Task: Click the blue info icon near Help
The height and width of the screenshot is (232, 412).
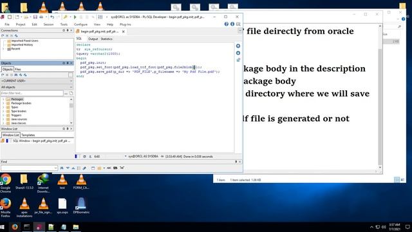Action: (x=232, y=24)
